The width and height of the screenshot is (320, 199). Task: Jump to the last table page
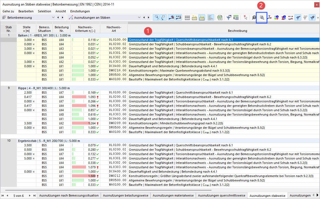click(34, 195)
